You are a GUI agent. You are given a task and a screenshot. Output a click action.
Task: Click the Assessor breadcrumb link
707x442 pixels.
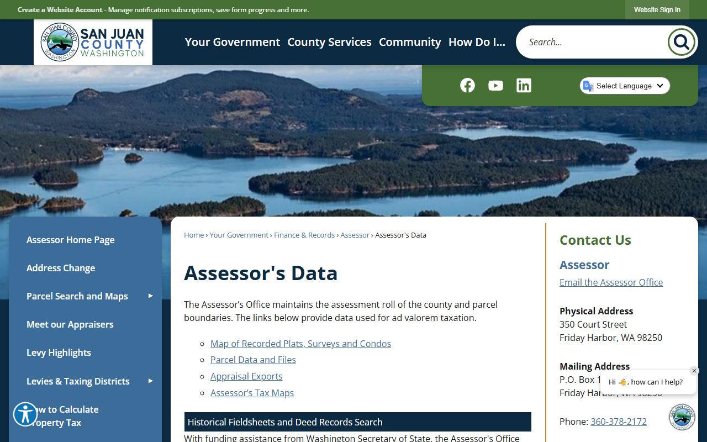point(355,235)
